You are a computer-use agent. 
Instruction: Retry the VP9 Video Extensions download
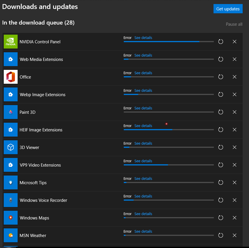[221, 165]
